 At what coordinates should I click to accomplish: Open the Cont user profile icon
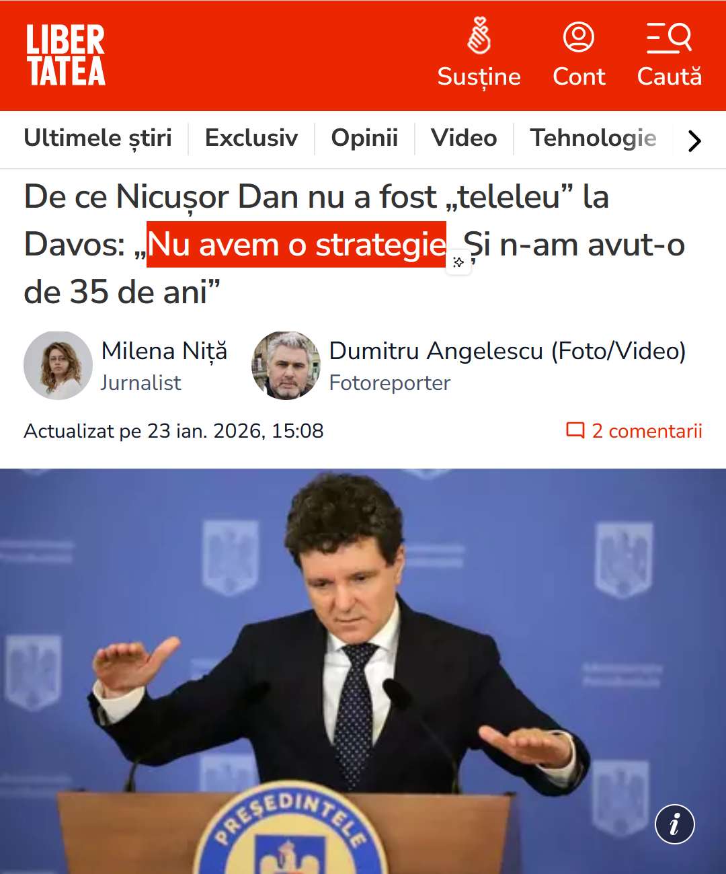tap(579, 37)
